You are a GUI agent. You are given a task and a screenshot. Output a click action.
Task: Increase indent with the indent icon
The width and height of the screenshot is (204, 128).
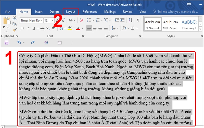pos(122,20)
